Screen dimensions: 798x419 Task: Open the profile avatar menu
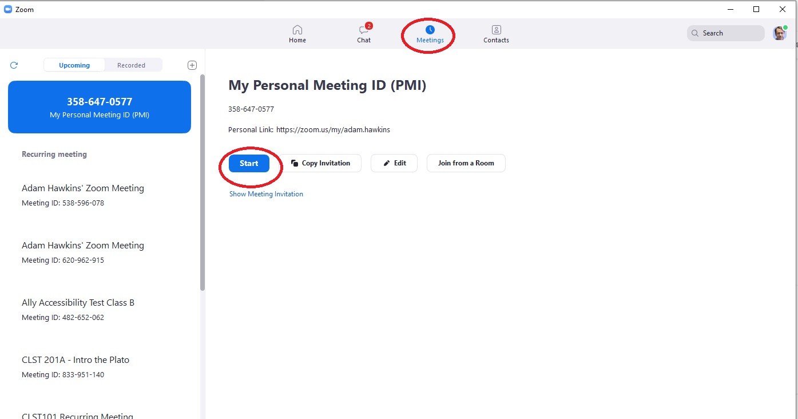[780, 33]
